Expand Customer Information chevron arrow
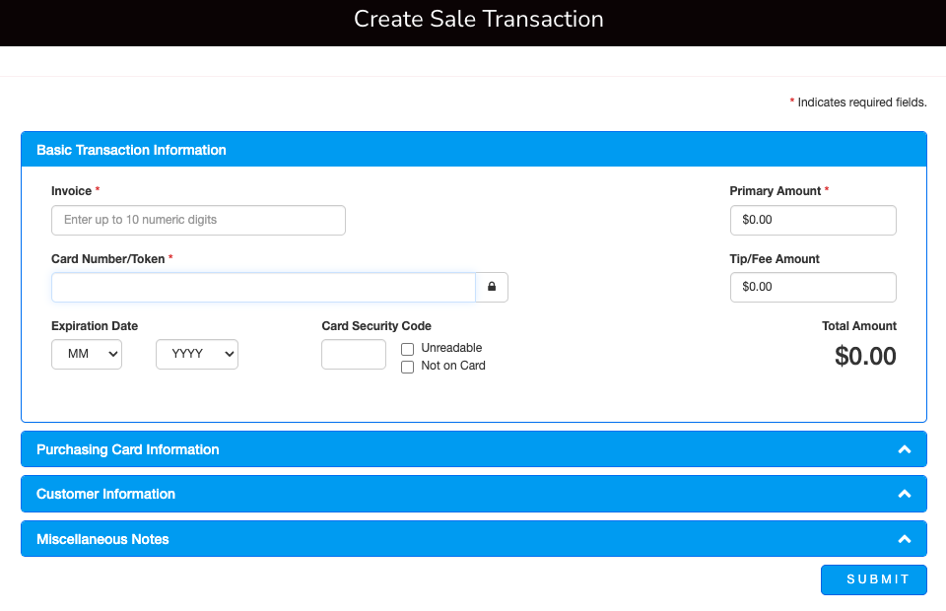Image resolution: width=946 pixels, height=611 pixels. 904,494
